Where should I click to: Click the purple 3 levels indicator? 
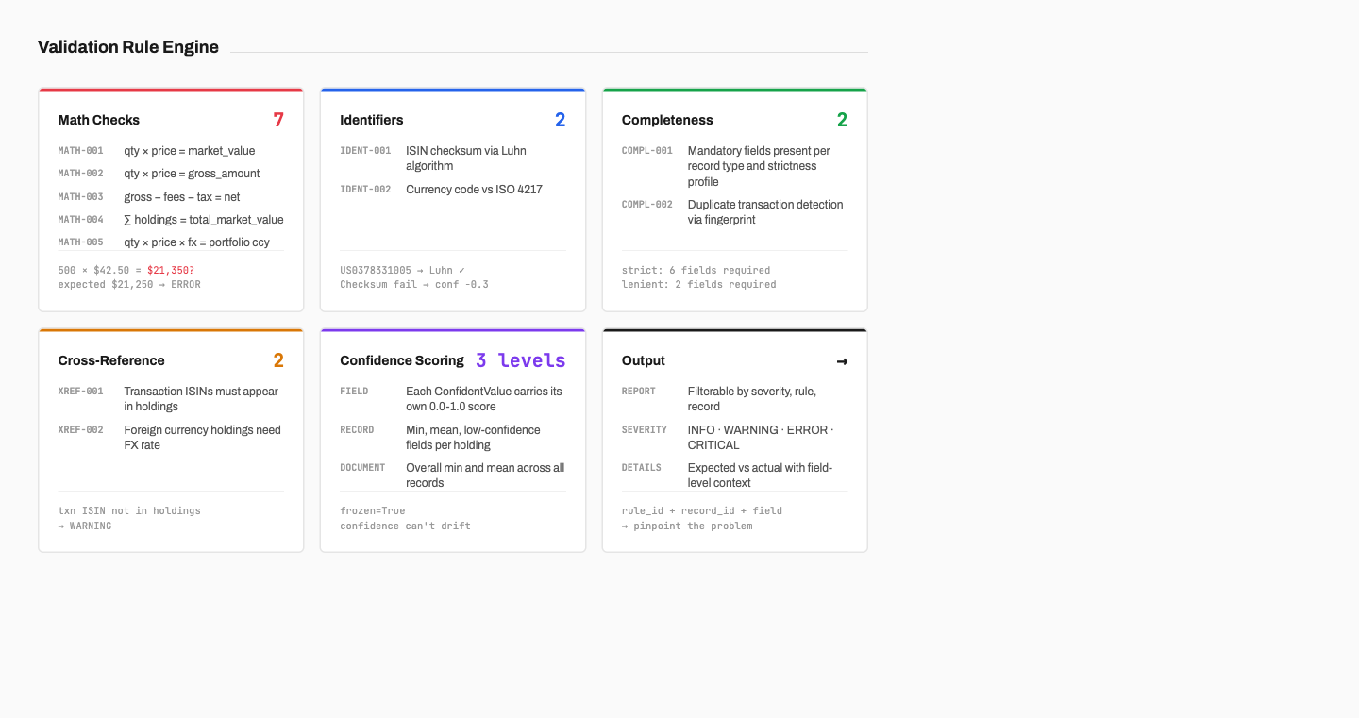(x=517, y=360)
